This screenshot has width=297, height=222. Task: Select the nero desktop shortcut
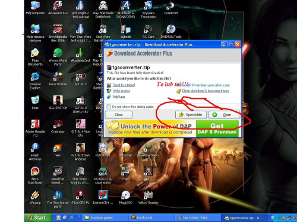(x=58, y=150)
